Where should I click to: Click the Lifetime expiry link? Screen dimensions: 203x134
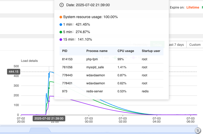(193, 8)
